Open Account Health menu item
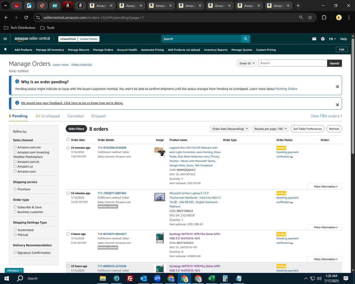355x284 pixels. coord(127,50)
